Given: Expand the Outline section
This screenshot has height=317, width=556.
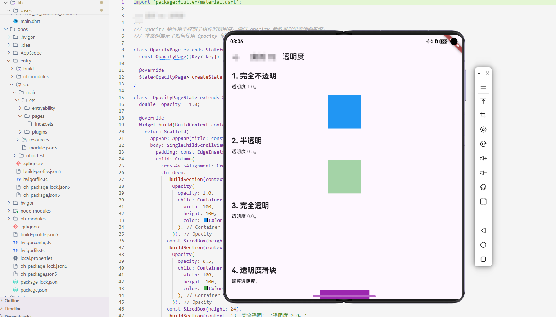Looking at the screenshot, I should point(2,300).
